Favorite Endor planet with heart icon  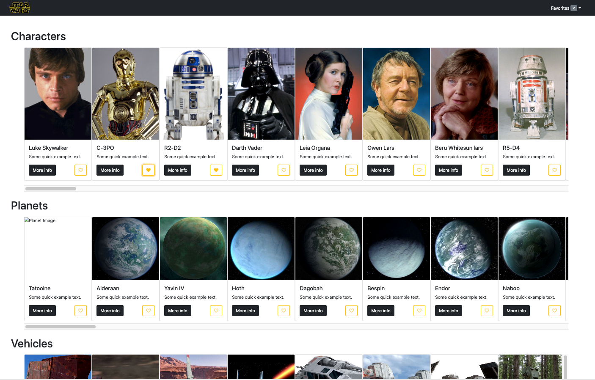pyautogui.click(x=487, y=311)
